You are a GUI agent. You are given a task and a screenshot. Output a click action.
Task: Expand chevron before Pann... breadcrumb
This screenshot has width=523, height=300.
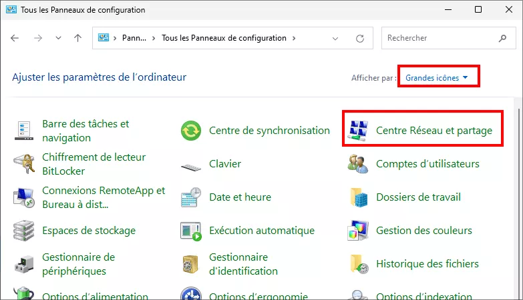(115, 38)
